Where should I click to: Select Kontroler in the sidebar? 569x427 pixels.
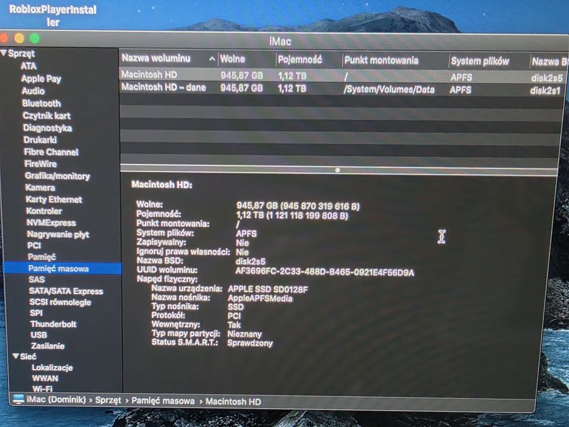[x=44, y=211]
